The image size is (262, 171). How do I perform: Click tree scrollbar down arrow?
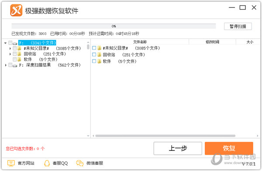[88, 136]
